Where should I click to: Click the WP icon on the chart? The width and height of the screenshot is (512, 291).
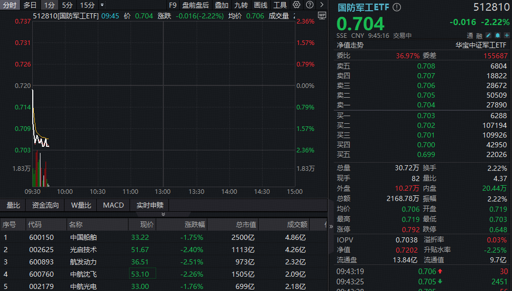click(x=322, y=15)
